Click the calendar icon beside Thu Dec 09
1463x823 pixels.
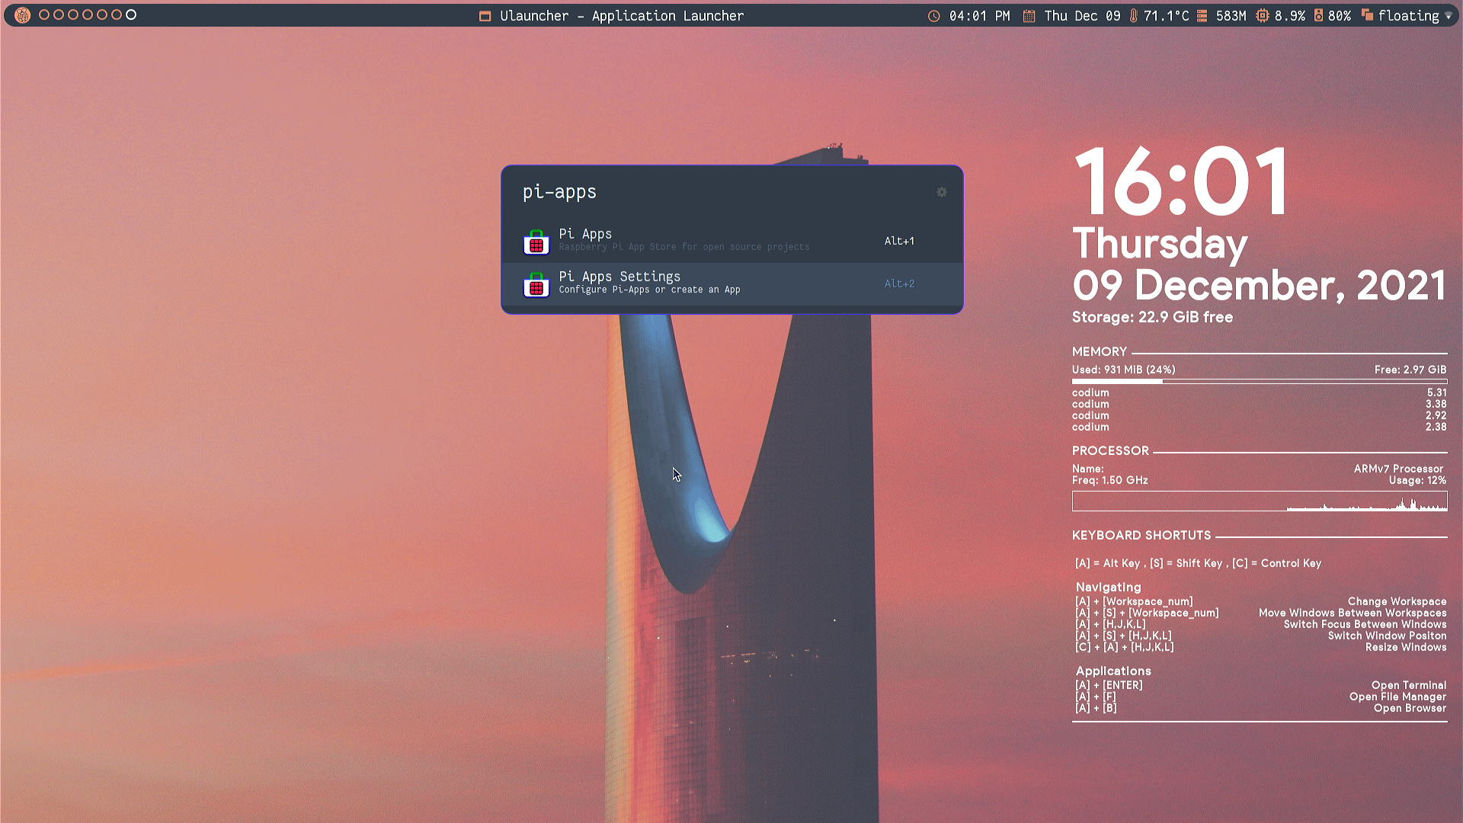tap(1029, 16)
